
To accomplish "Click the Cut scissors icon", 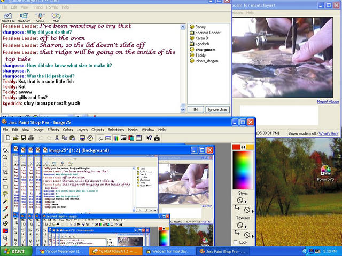I will 57,138.
